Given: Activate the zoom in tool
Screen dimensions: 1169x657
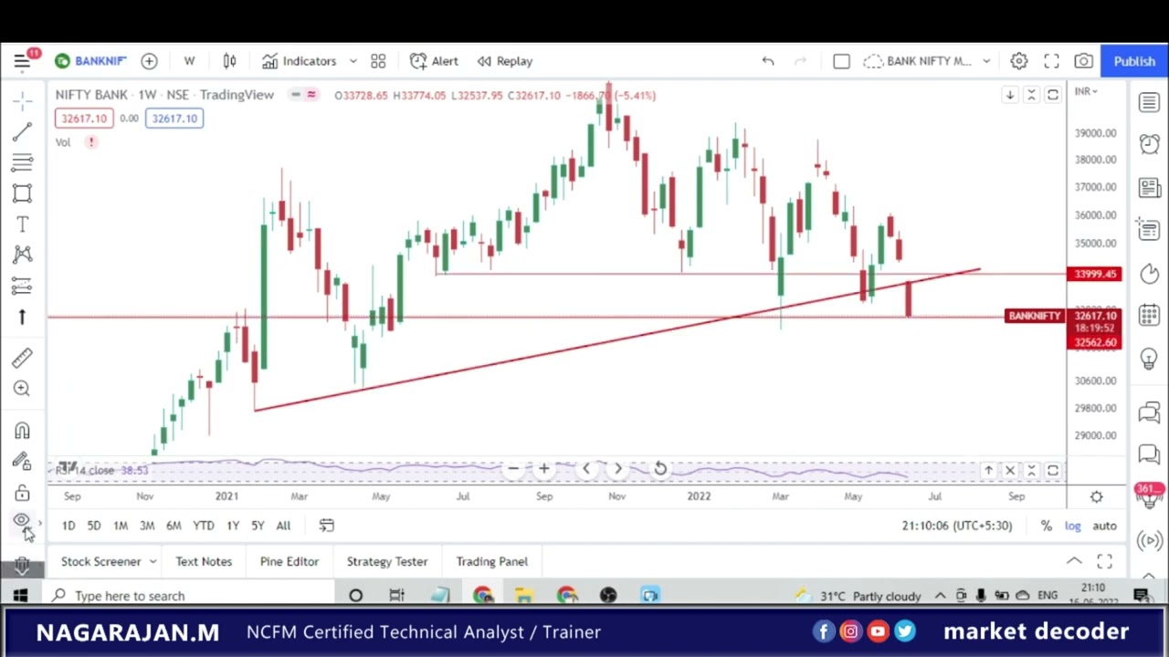Looking at the screenshot, I should pos(23,389).
